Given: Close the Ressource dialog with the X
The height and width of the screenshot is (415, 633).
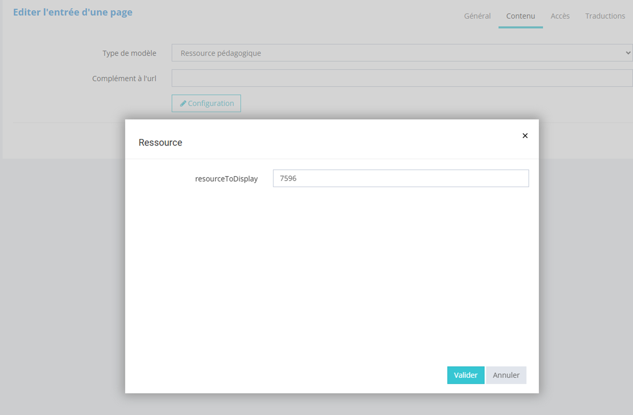Looking at the screenshot, I should point(525,136).
